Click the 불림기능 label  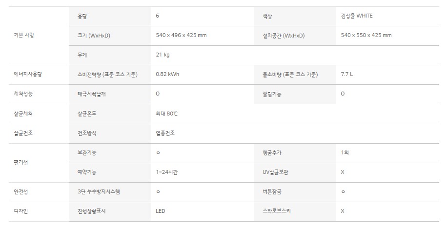pos(272,94)
